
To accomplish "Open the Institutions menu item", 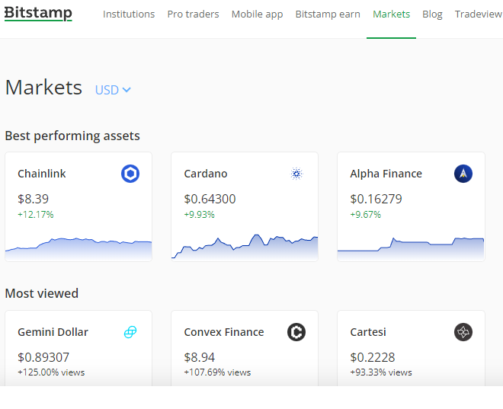I will tap(129, 14).
